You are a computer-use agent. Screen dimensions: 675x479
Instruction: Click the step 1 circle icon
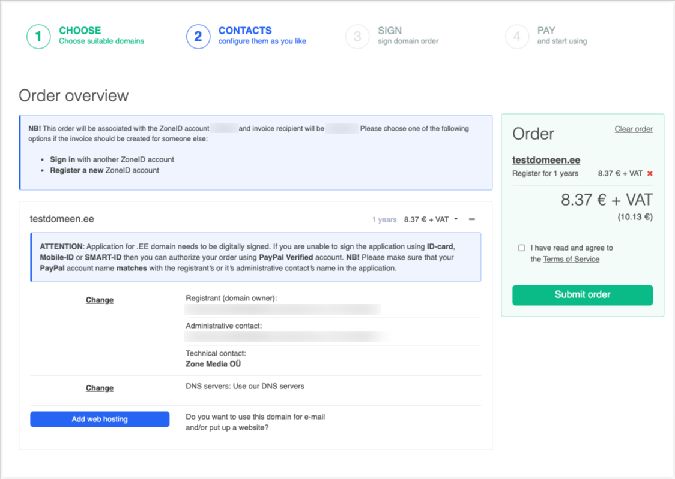pos(38,37)
